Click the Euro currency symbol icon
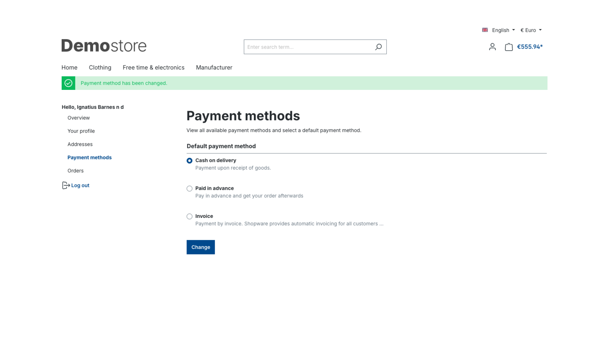 [x=522, y=30]
